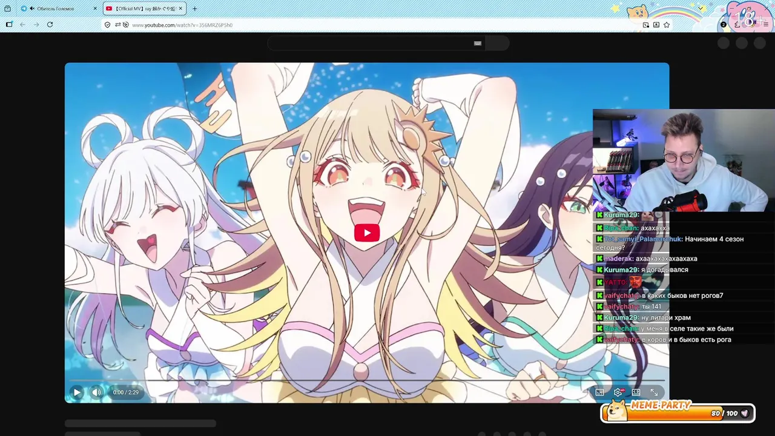Expand the list-all-tabs chevron

click(701, 8)
